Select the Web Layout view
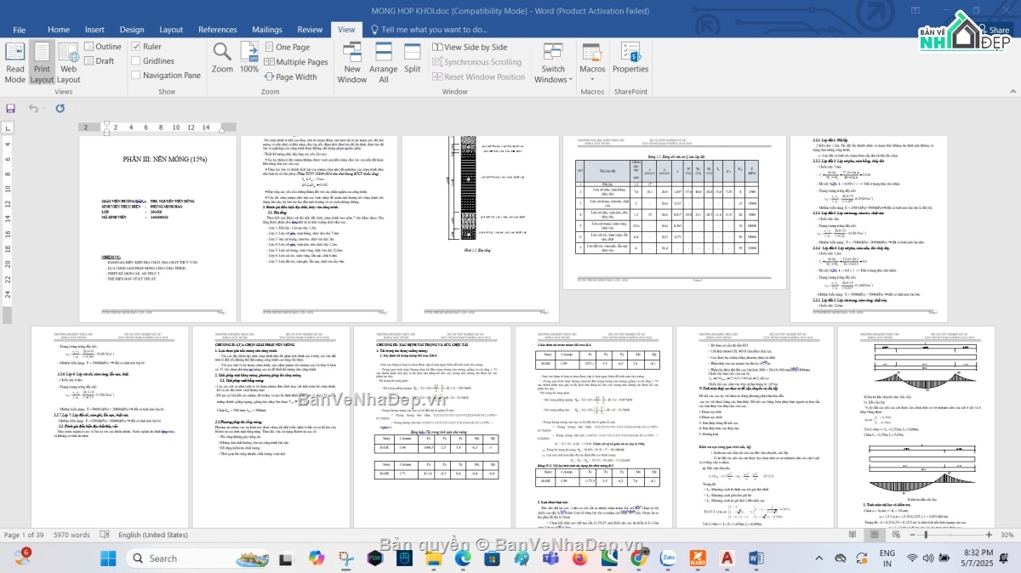 pyautogui.click(x=68, y=63)
